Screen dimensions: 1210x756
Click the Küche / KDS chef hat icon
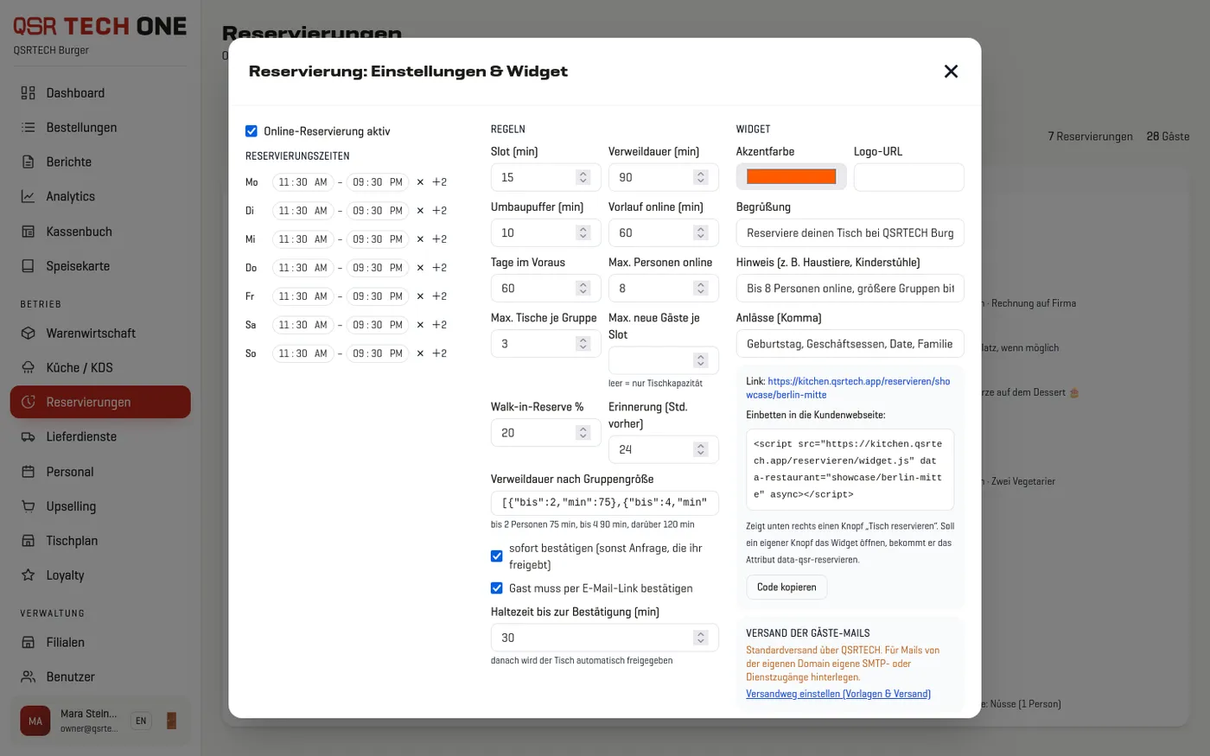tap(29, 368)
